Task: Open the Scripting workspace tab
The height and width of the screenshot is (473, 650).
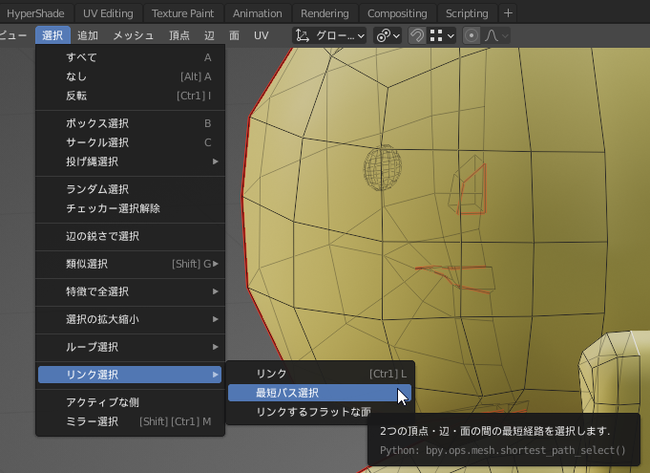Action: click(x=467, y=13)
